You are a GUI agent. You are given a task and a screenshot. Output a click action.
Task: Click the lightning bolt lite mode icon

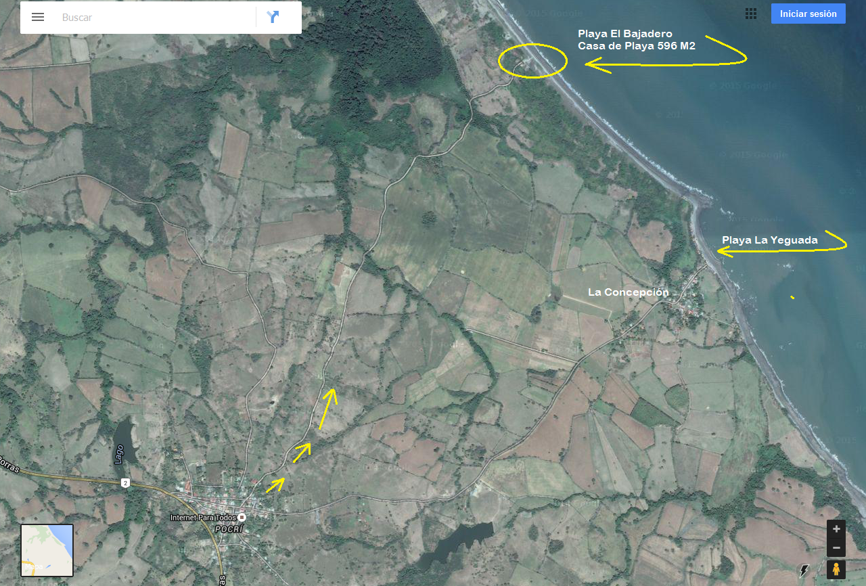point(804,570)
